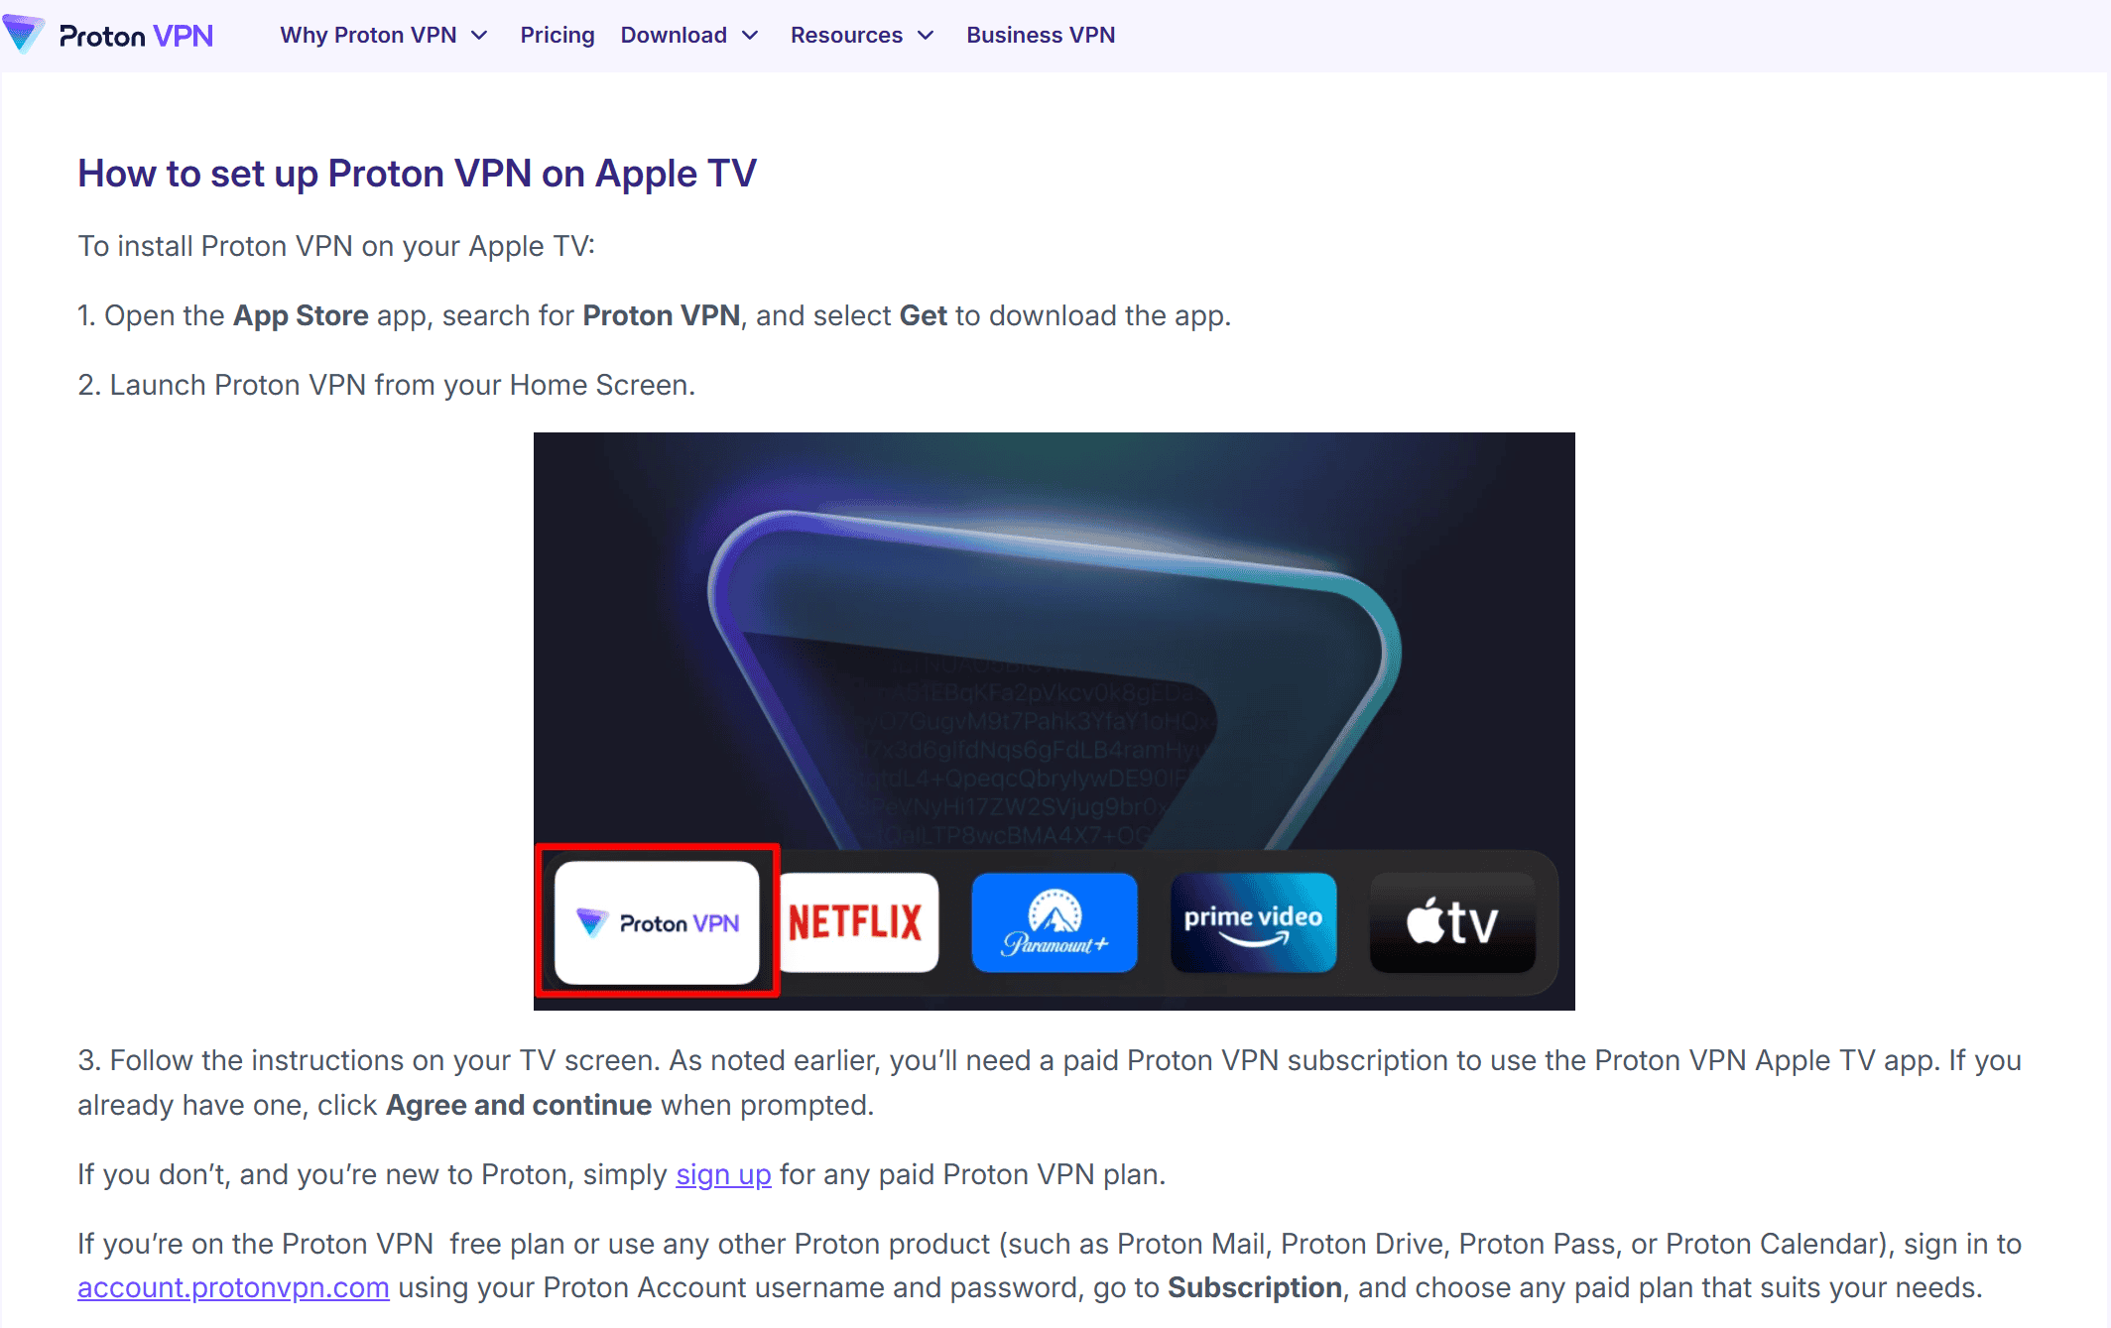Open the Netflix app icon in the image
Viewport: 2111px width, 1328px height.
tap(857, 921)
